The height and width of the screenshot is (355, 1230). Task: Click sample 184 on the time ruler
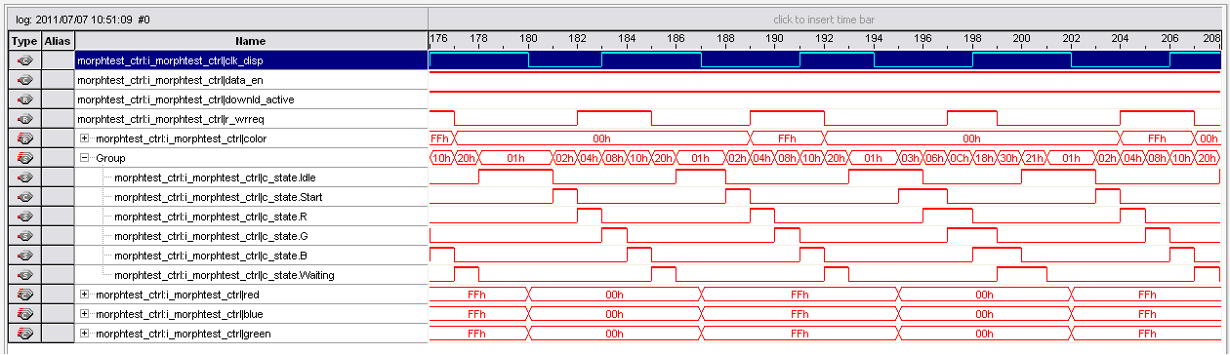tap(627, 39)
